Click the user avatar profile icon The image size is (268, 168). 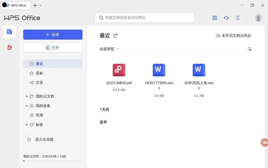[x=258, y=18]
